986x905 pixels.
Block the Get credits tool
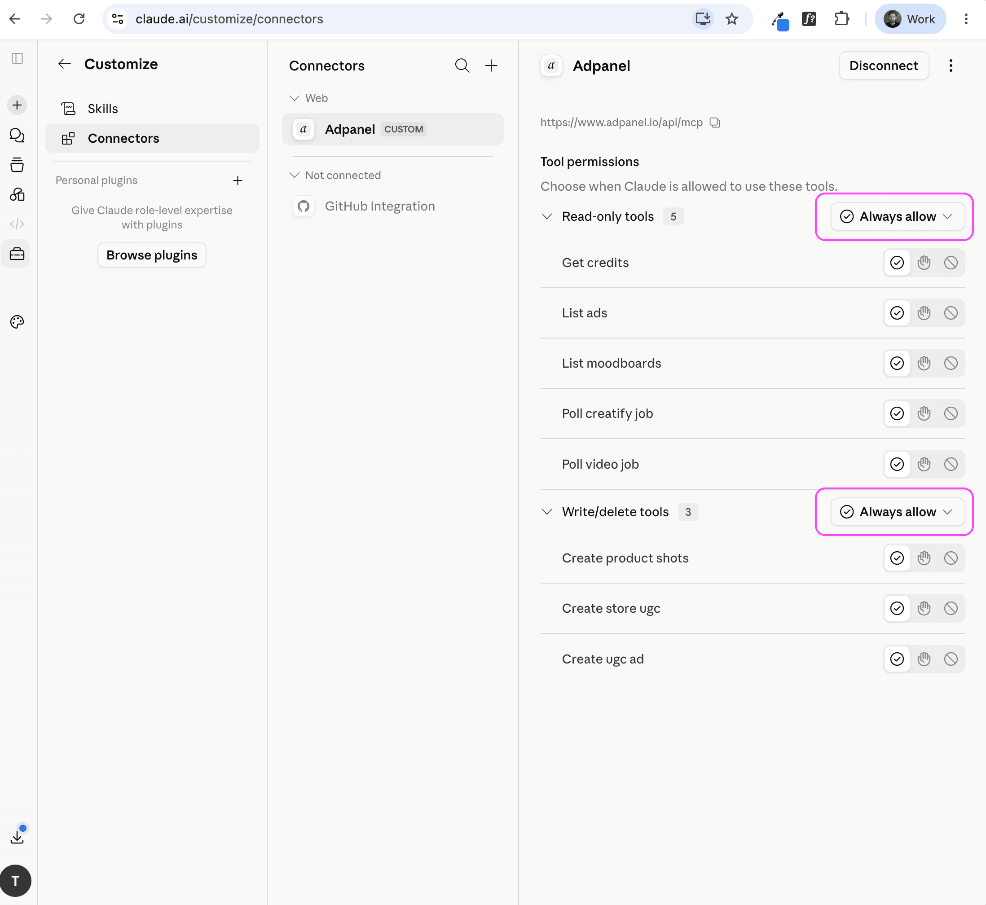(951, 263)
